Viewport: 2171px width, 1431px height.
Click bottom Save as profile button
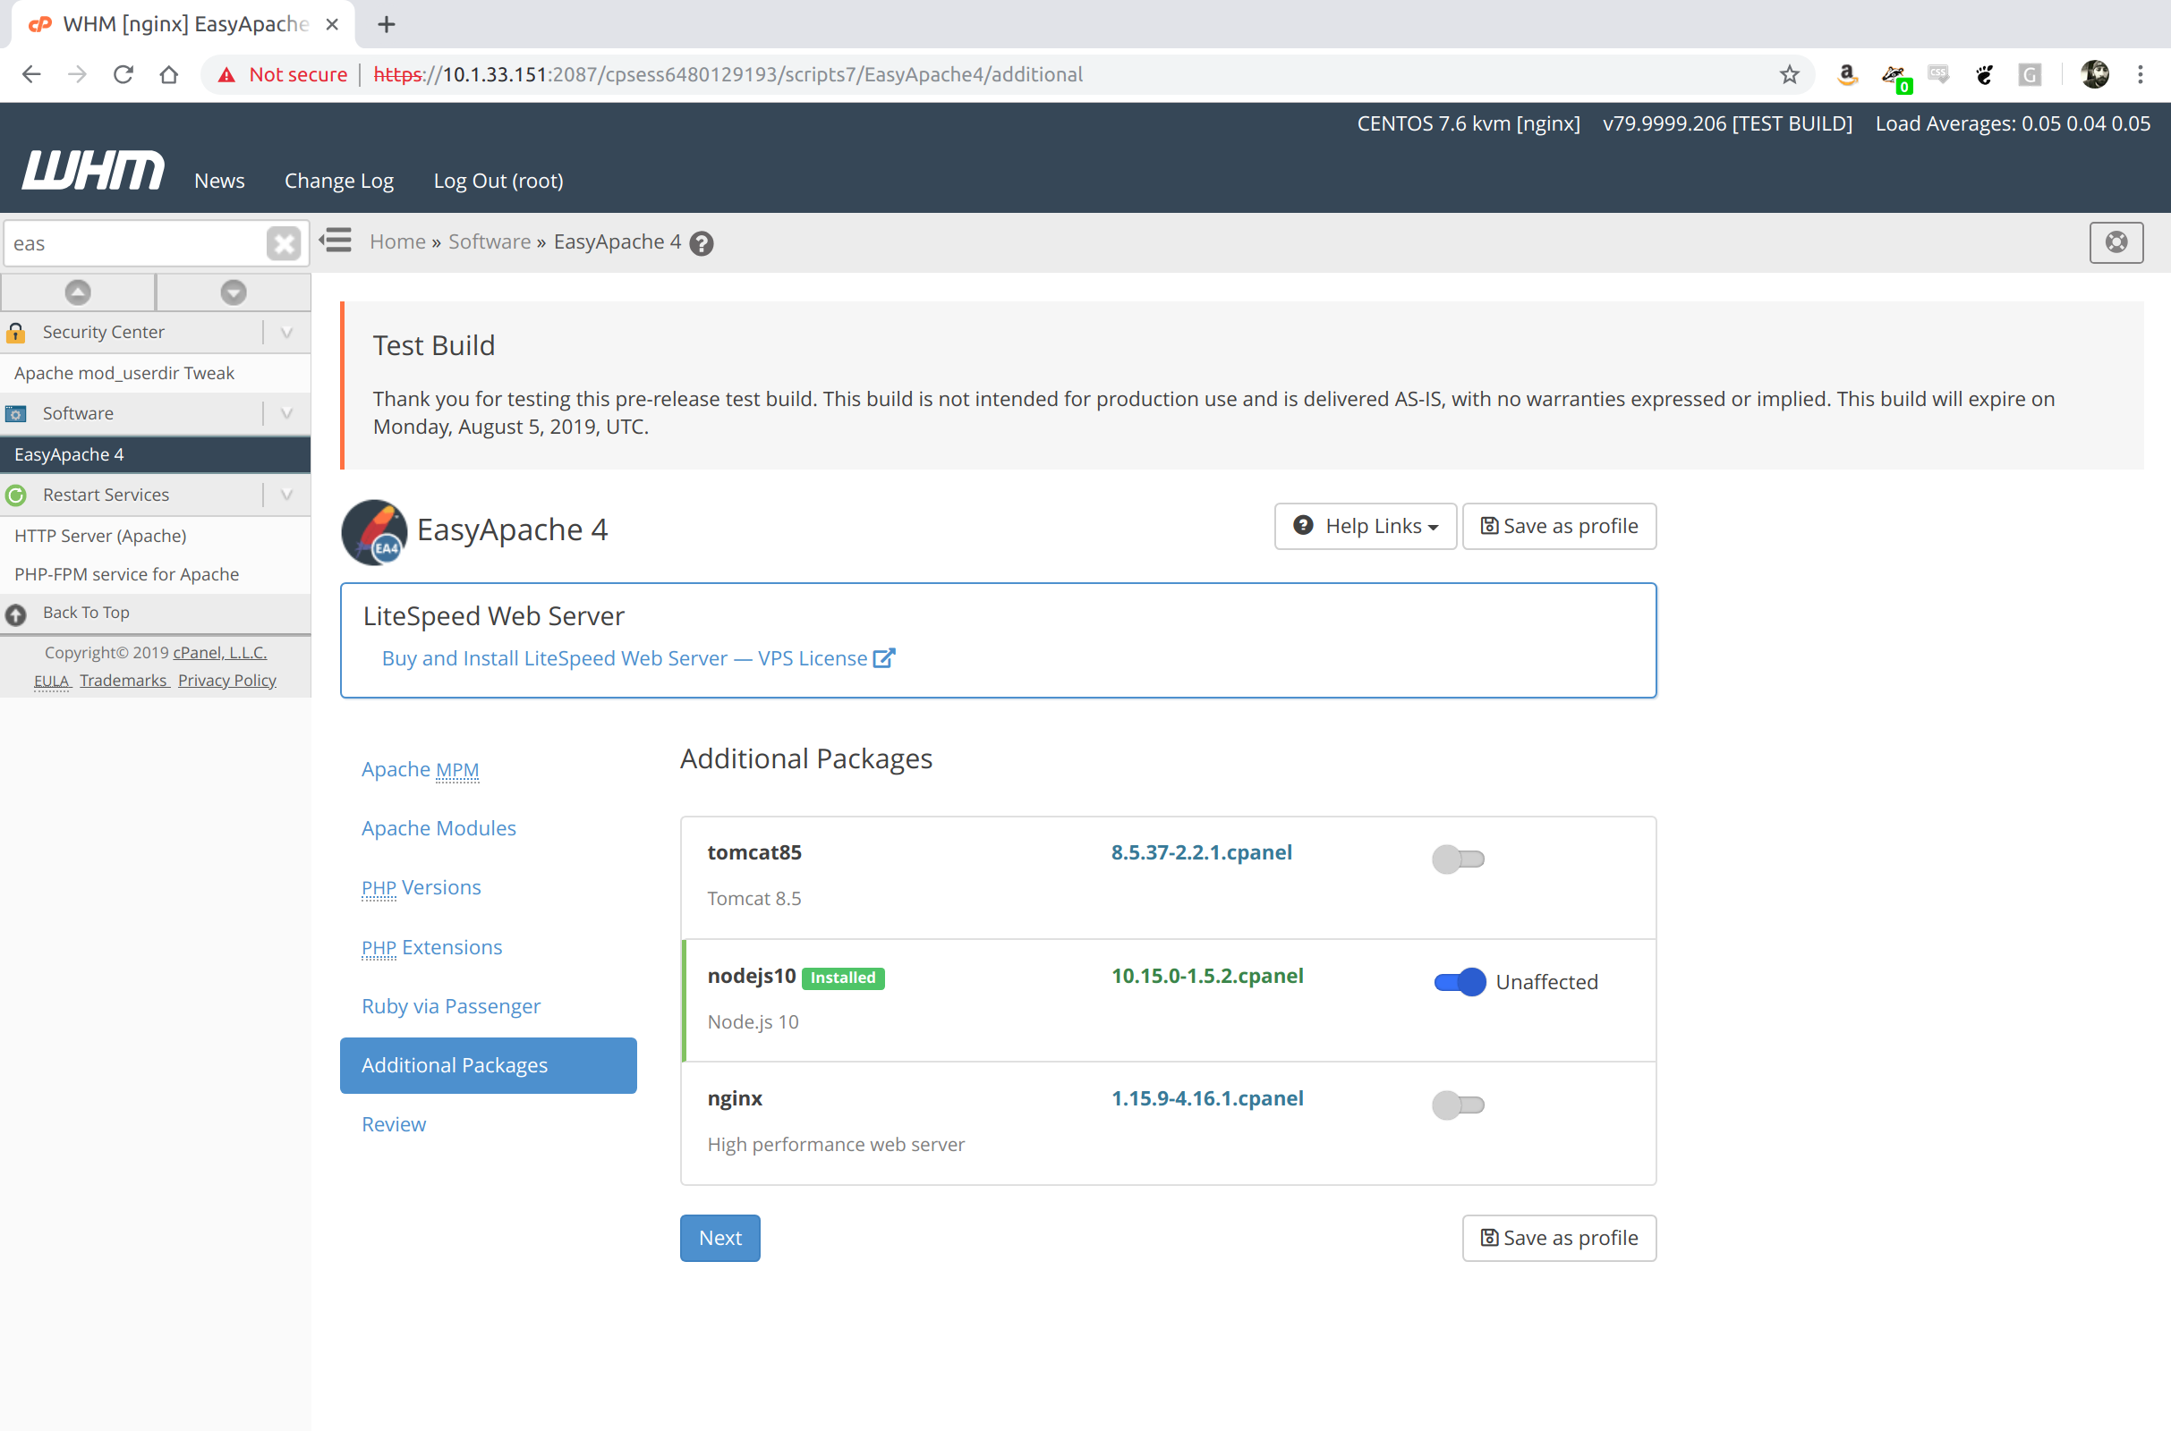click(x=1558, y=1239)
